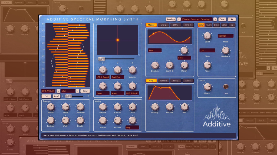The image size is (277, 155).
Task: Click the Rand bands button
Action: (x=85, y=91)
